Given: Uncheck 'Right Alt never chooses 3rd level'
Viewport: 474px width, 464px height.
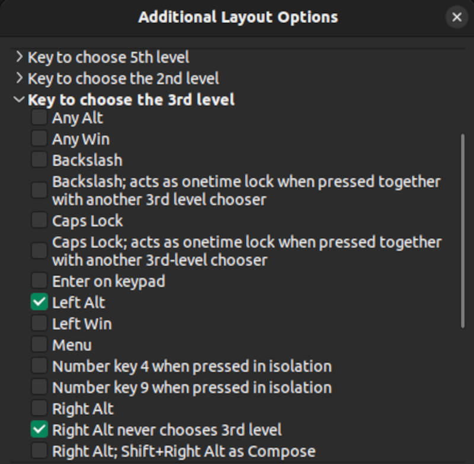Looking at the screenshot, I should coord(39,430).
